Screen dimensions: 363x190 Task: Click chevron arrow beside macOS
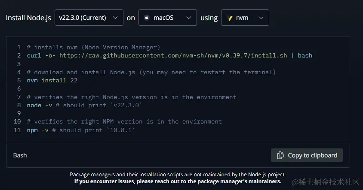[188, 18]
